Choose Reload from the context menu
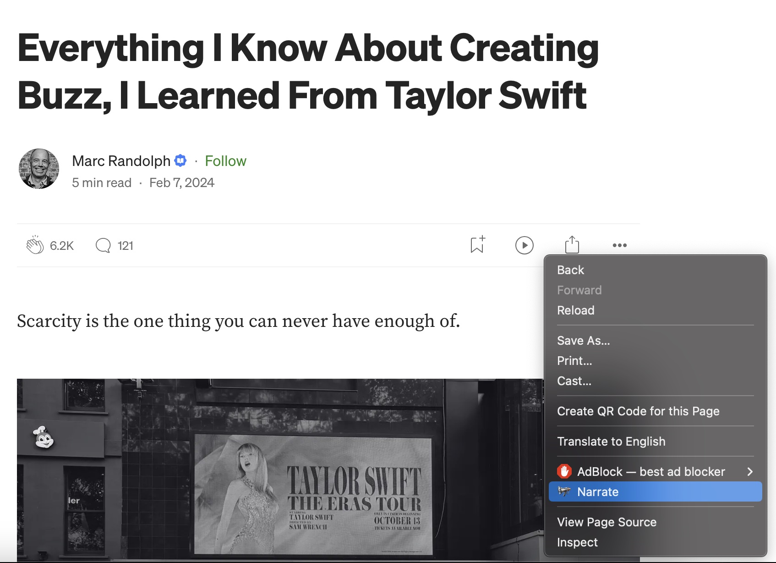The height and width of the screenshot is (563, 776). pos(655,310)
